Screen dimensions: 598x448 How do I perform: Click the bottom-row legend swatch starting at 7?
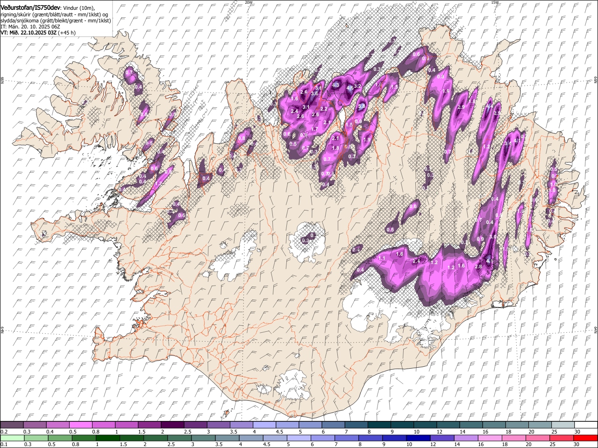coord(347,438)
